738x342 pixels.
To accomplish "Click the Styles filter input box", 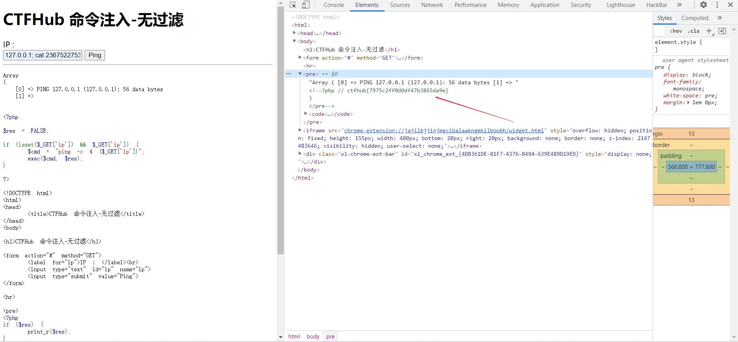I will point(660,31).
